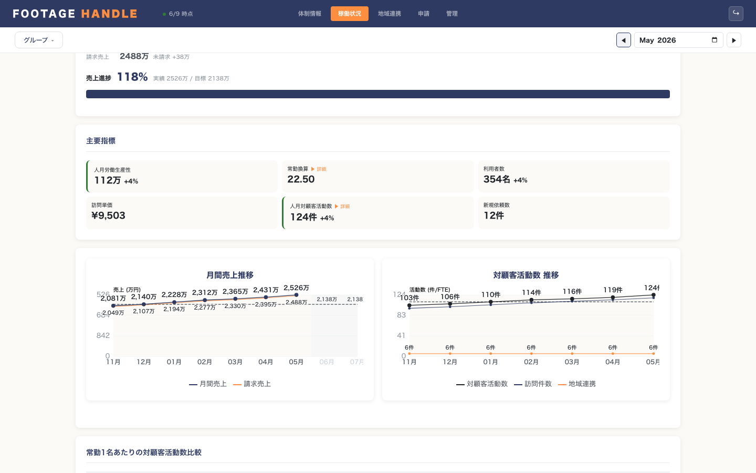Toggle 地域連携 legend in activity chart
756x473 pixels.
(577, 384)
